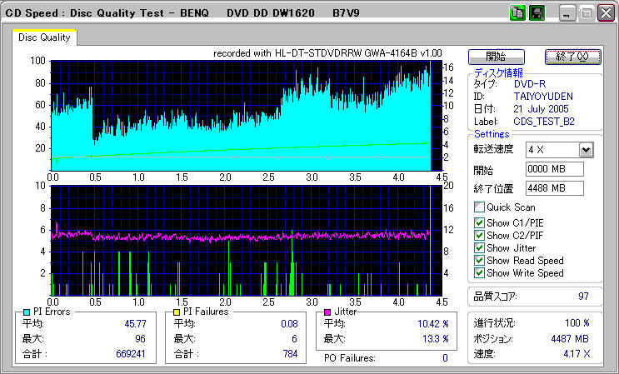Click the copy-to-clipboard icon in title bar
This screenshot has height=374, width=619.
click(517, 13)
